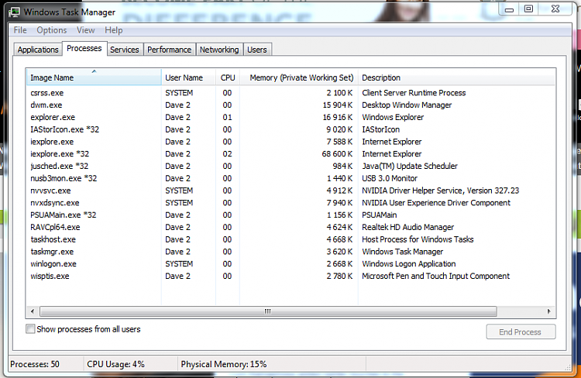
Task: Select PSUAMain.exe *32 process
Action: click(290, 215)
